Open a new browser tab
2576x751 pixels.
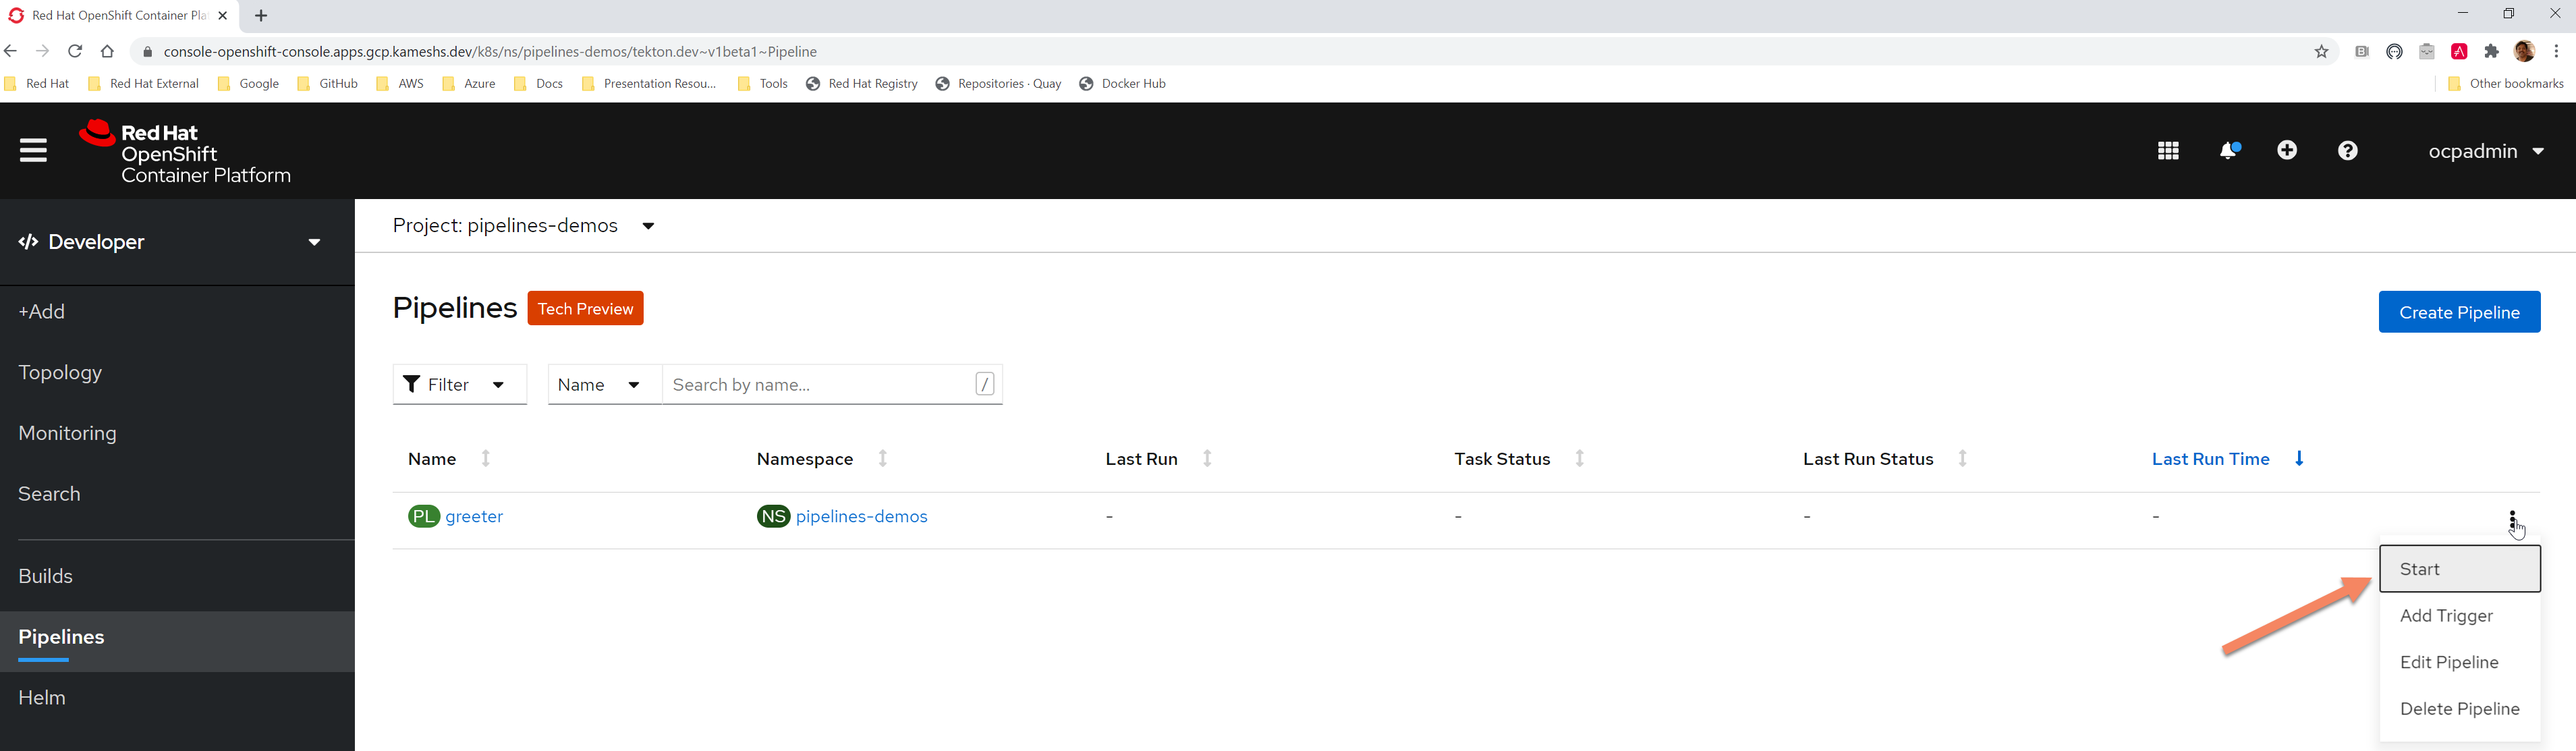click(261, 16)
